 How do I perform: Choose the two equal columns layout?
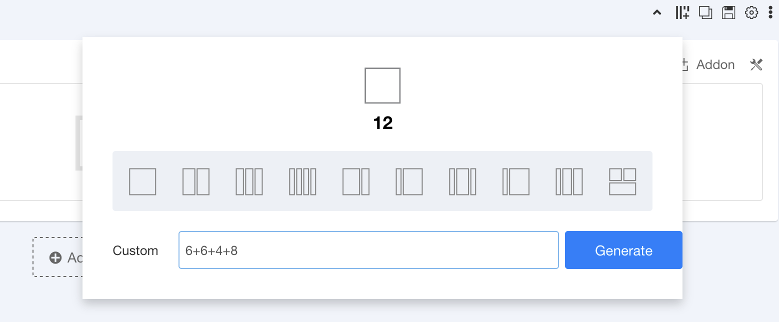point(196,181)
